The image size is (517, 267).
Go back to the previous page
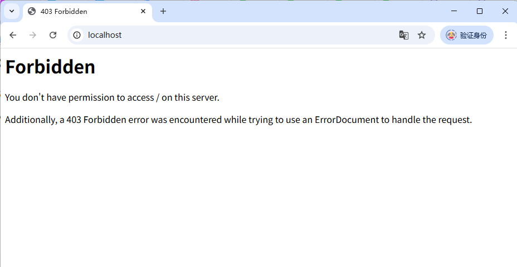(x=13, y=35)
